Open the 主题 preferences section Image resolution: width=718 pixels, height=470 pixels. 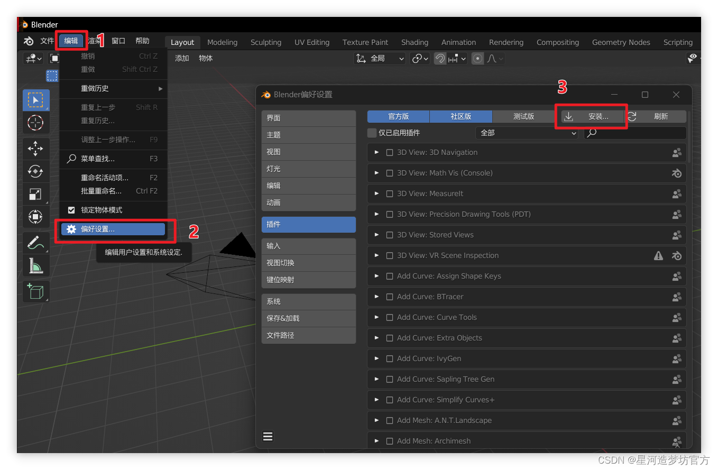[x=309, y=135]
